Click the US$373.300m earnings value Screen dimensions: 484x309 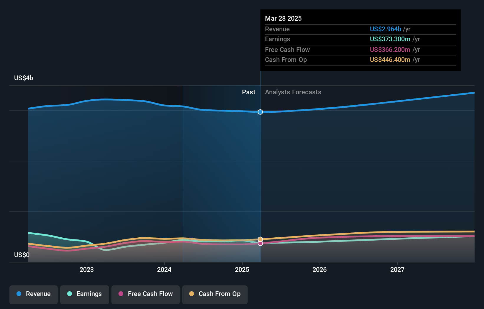click(390, 39)
